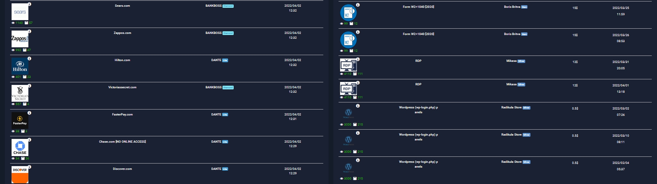Image resolution: width=657 pixels, height=184 pixels.
Task: Open info icon on Form W2+1040 dated 2022/03/25
Action: pos(358,5)
